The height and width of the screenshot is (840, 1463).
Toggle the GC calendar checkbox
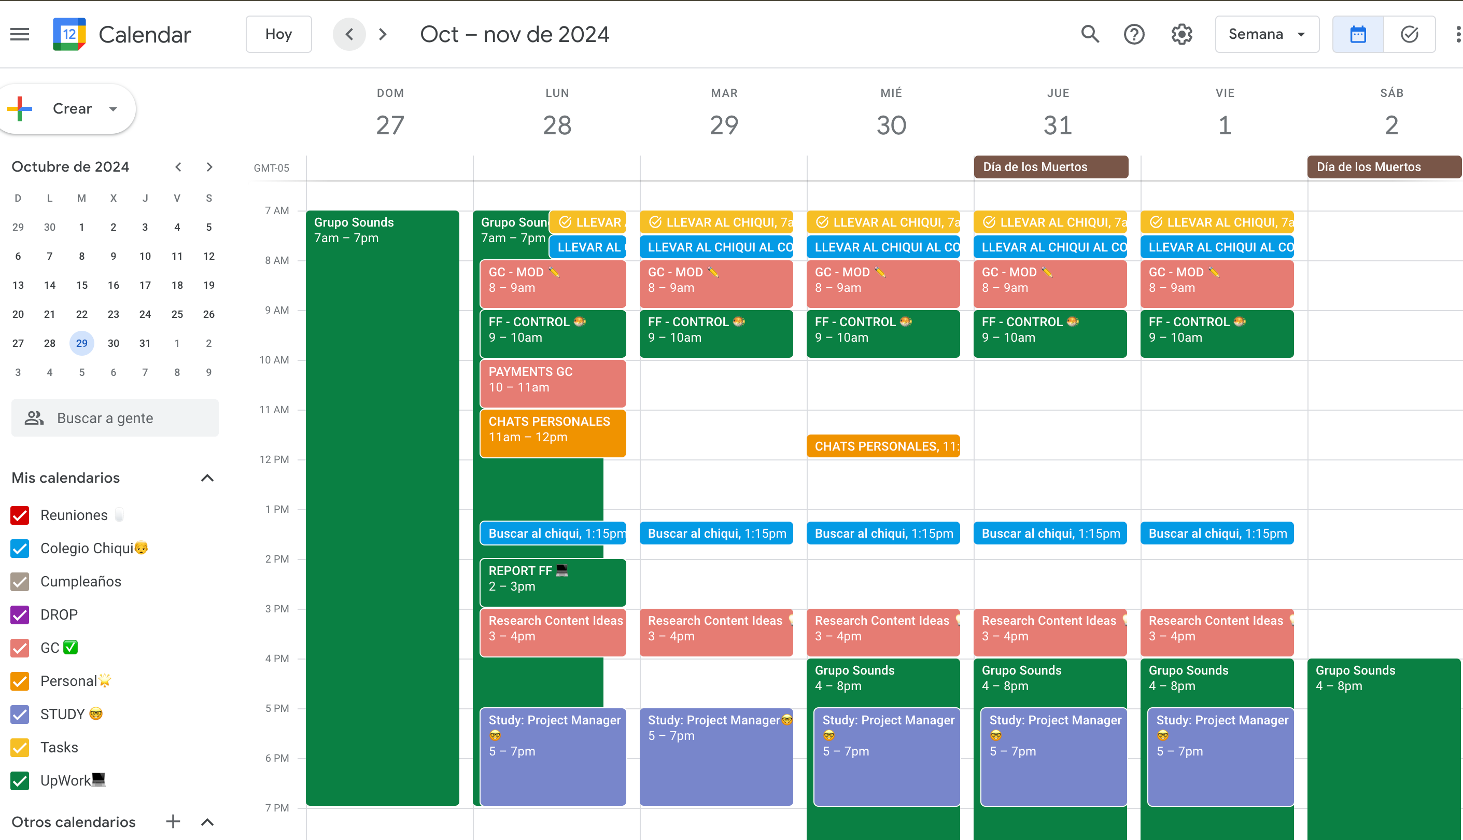click(x=20, y=648)
